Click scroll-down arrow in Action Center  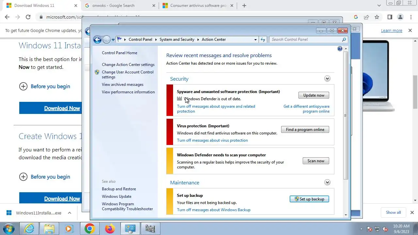(346, 215)
